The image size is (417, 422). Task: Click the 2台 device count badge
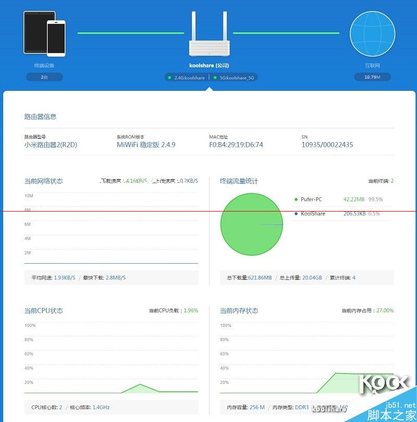tap(44, 77)
